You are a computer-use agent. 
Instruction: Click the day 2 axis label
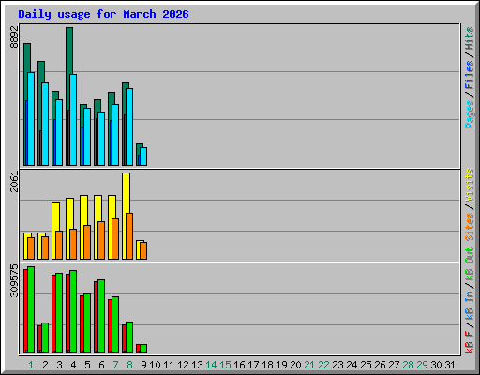point(45,365)
